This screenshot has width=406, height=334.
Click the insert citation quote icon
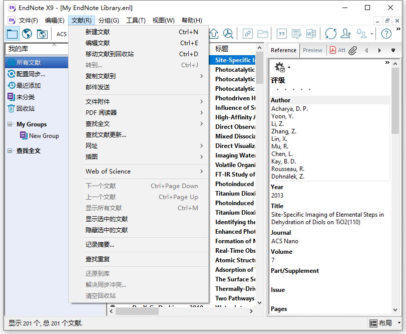coord(282,34)
